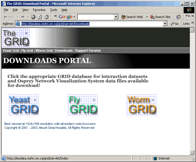
Task: Open the Back button history dropdown arrow
Action: [17, 17]
